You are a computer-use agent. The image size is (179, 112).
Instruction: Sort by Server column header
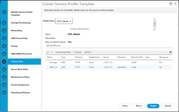pyautogui.click(x=106, y=57)
